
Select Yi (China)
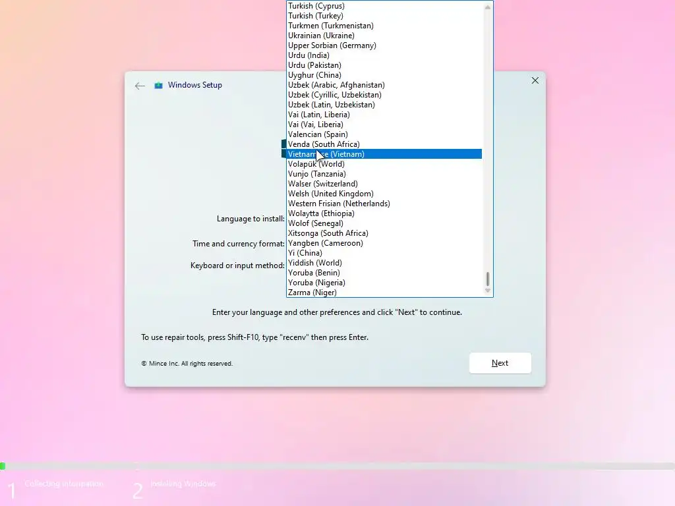click(x=384, y=254)
